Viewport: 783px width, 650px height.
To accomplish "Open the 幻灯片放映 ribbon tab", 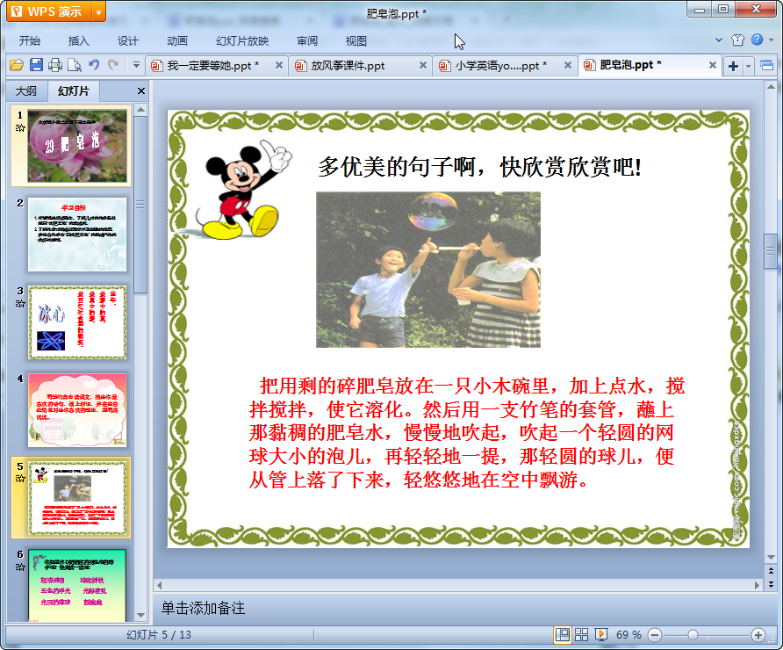I will coord(242,41).
